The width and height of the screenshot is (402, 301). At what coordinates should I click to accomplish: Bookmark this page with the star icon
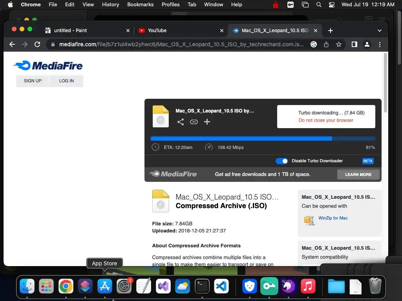tap(339, 44)
